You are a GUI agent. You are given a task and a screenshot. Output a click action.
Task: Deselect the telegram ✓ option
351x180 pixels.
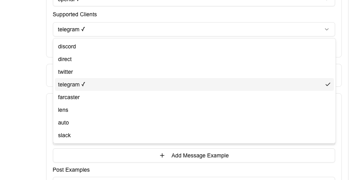pos(72,84)
